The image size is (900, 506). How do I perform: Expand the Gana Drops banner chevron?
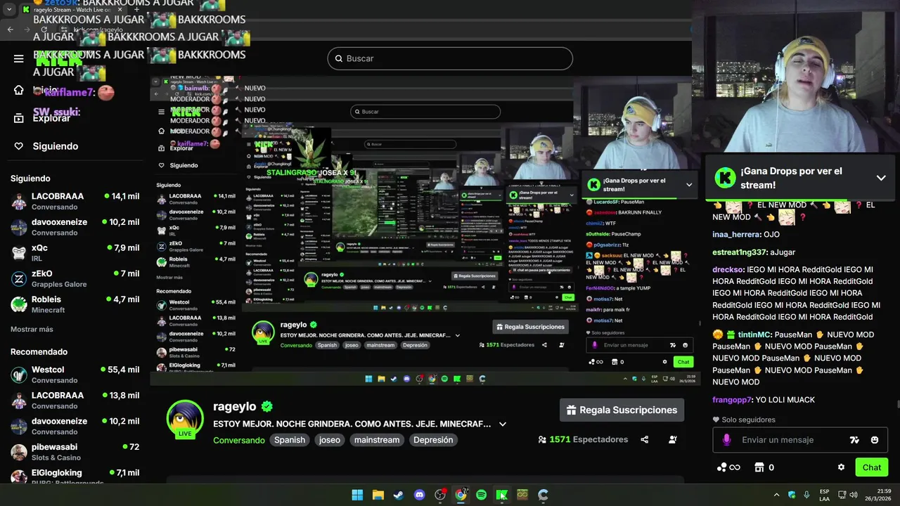point(881,178)
